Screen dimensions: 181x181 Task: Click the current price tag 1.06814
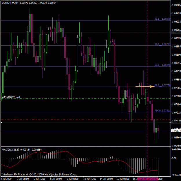(176, 131)
